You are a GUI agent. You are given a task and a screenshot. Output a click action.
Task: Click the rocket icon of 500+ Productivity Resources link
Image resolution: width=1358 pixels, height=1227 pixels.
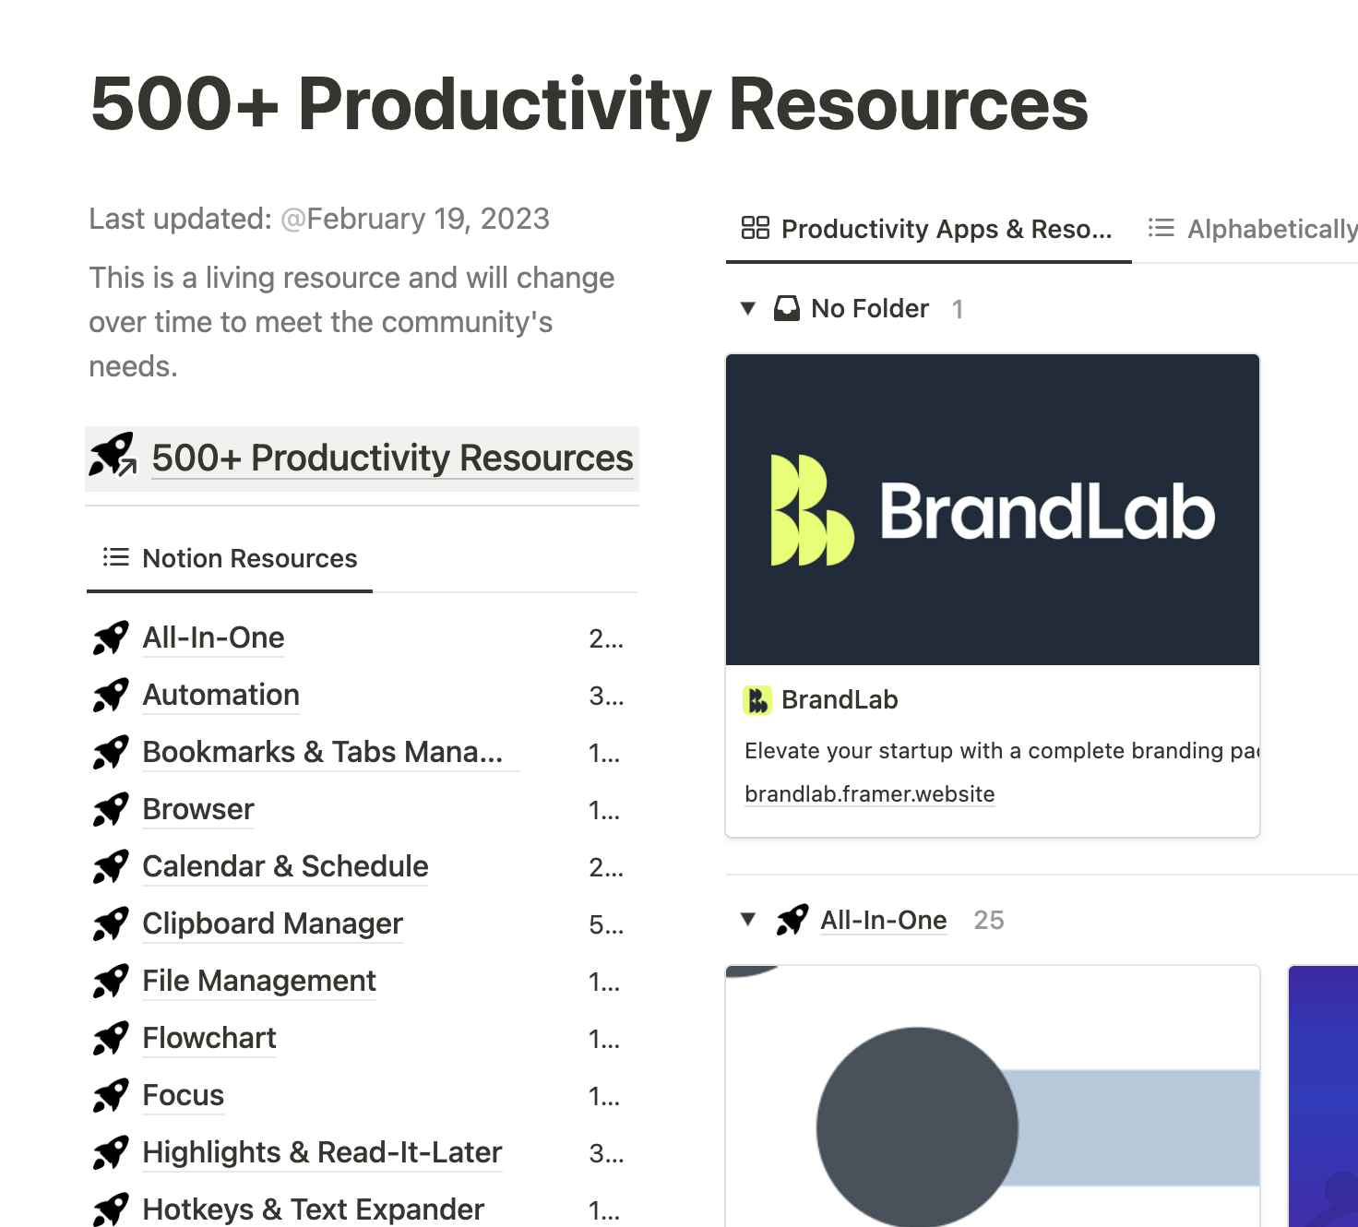click(113, 456)
